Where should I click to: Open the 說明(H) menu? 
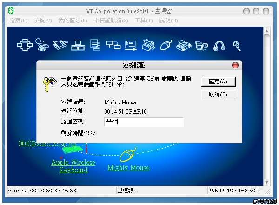point(168,20)
